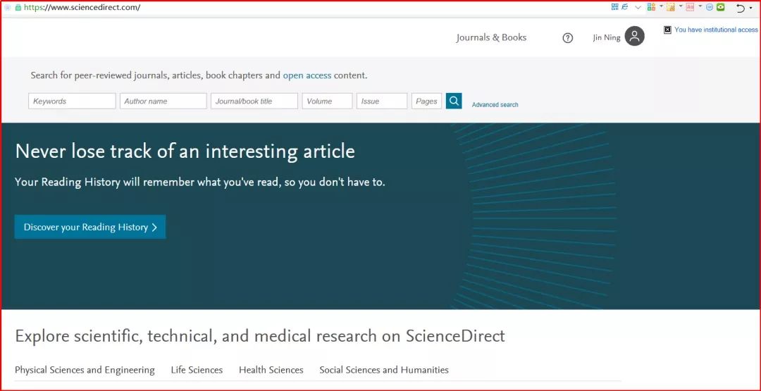Expand dropdown arrow beside apps grid icon
The height and width of the screenshot is (391, 761).
click(661, 6)
